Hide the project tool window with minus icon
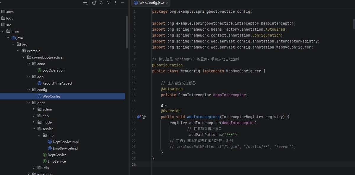 coord(122,3)
